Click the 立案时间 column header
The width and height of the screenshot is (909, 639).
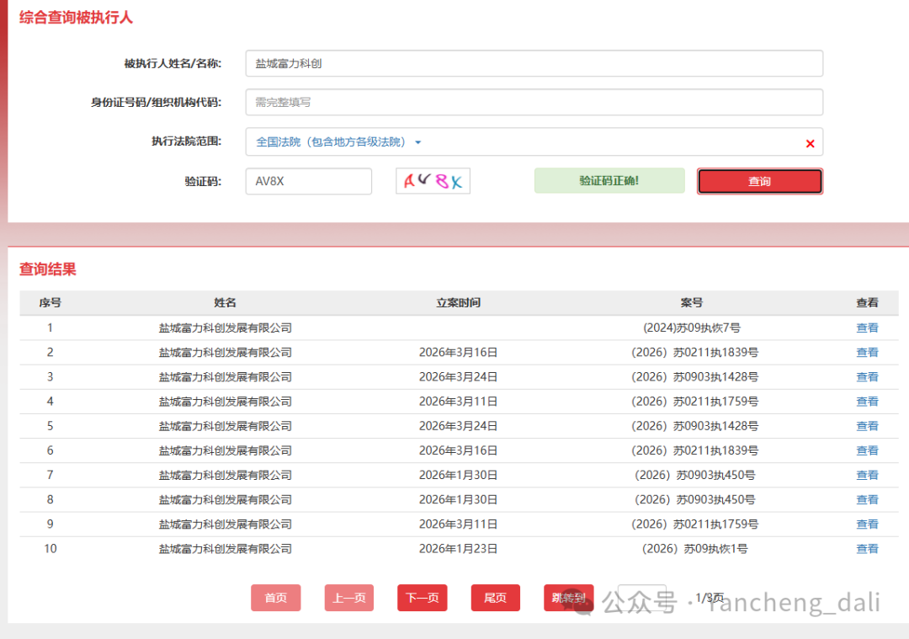coord(458,303)
